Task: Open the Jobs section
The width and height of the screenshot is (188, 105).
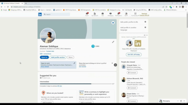Action: 103,14
